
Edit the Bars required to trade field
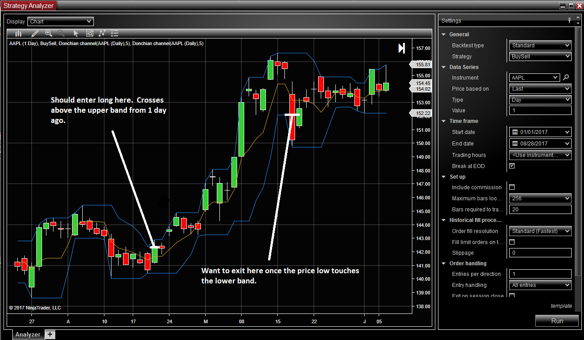pyautogui.click(x=540, y=210)
